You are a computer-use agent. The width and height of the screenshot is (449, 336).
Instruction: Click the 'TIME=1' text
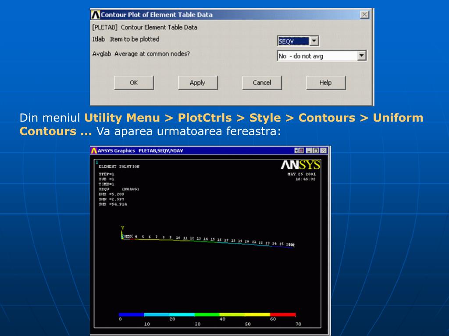[x=107, y=184]
